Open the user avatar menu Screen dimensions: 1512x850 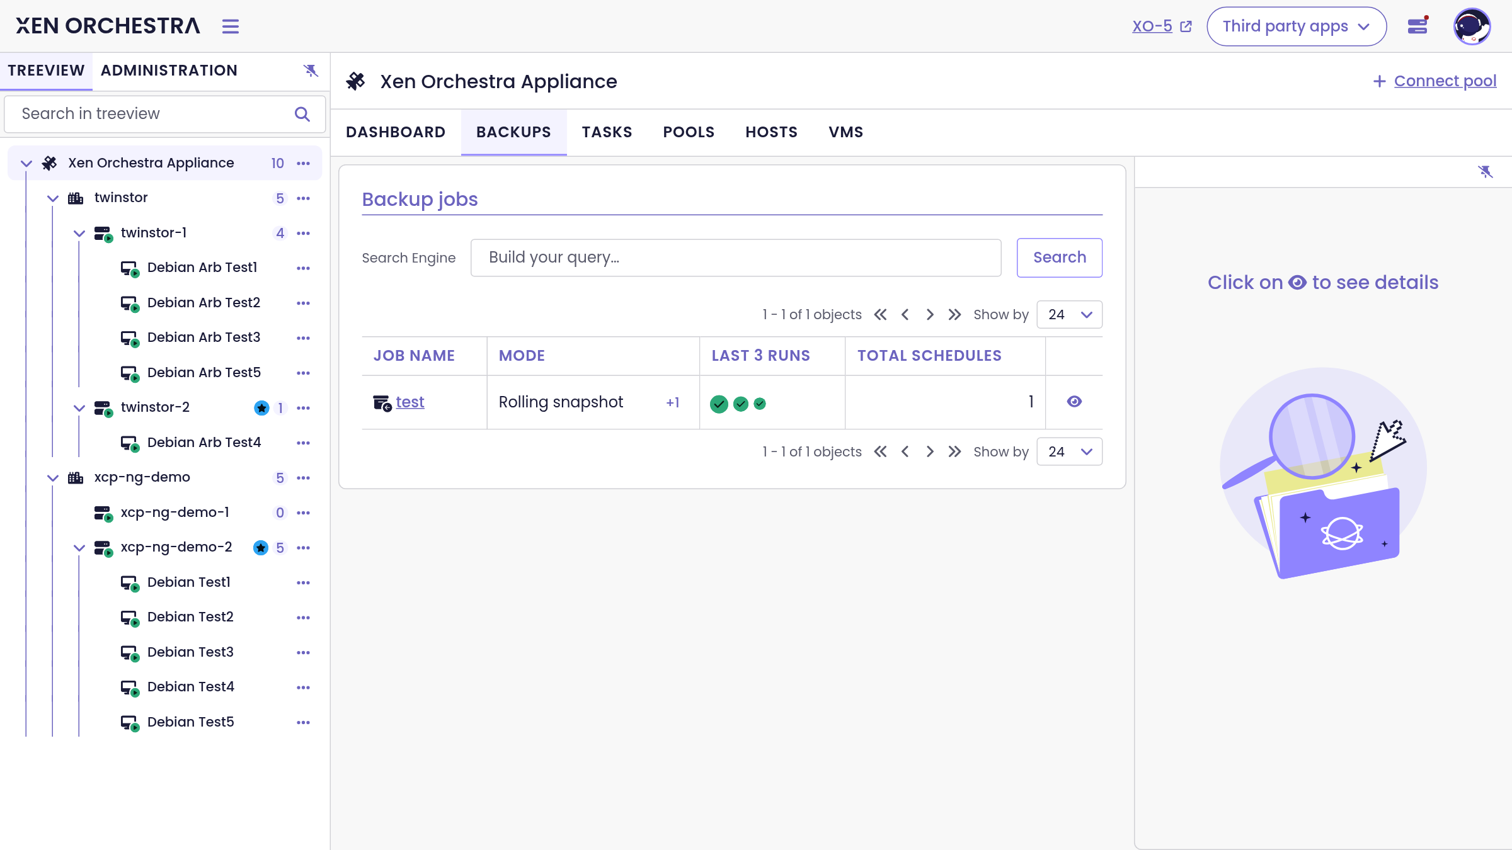click(x=1472, y=26)
